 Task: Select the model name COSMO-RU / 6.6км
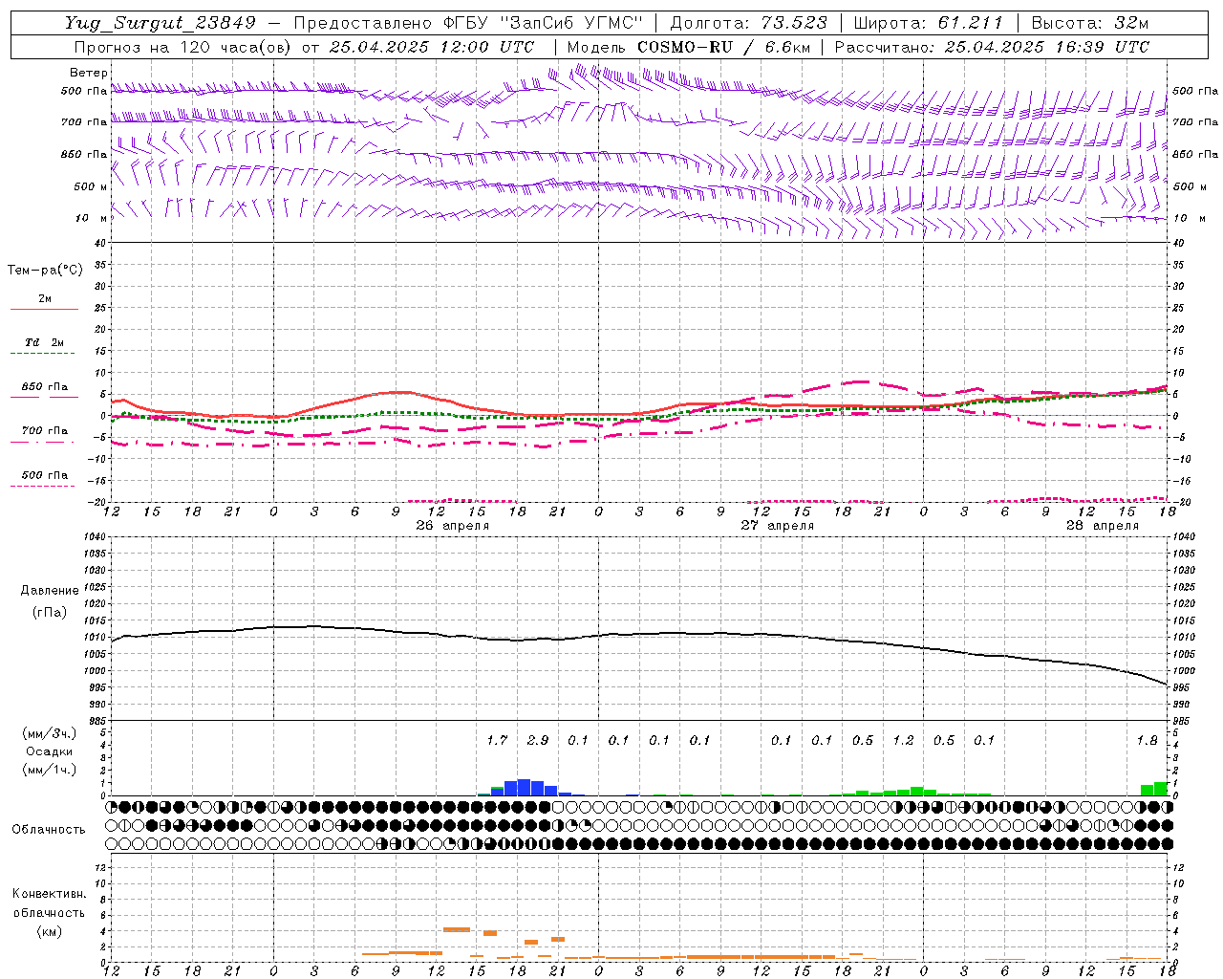pyautogui.click(x=723, y=47)
